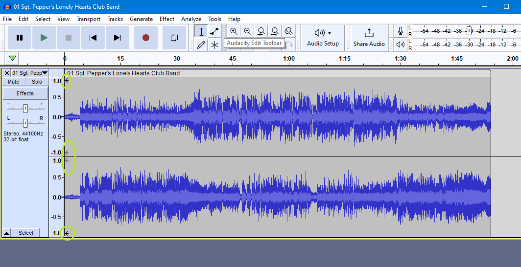Fit selection to width magnifier icon

[261, 31]
